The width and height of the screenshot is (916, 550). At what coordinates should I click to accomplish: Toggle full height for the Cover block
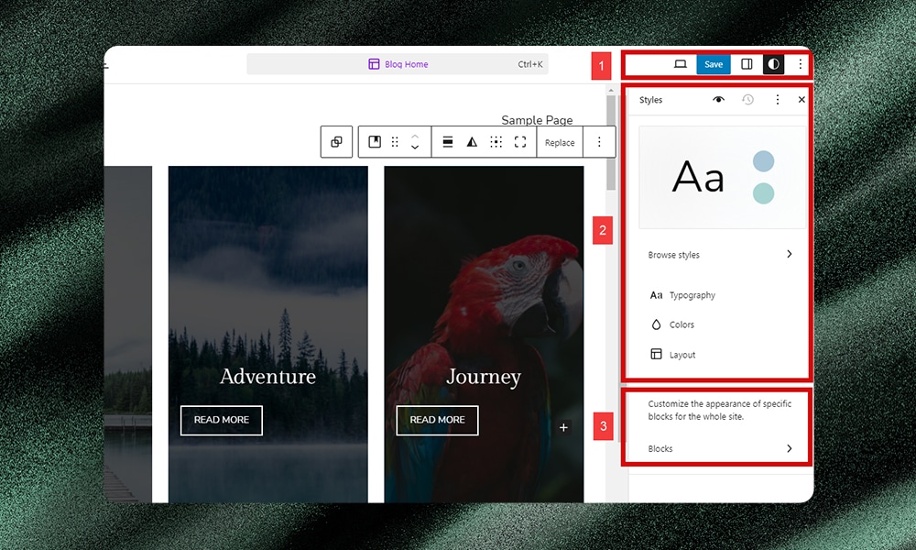(520, 142)
